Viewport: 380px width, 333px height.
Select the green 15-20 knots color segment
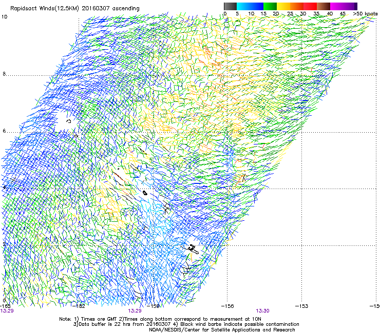click(270, 6)
